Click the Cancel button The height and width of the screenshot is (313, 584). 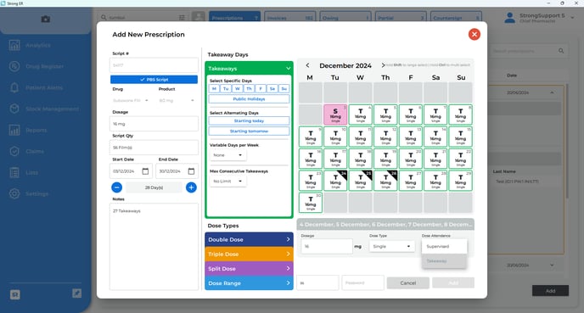click(x=407, y=282)
